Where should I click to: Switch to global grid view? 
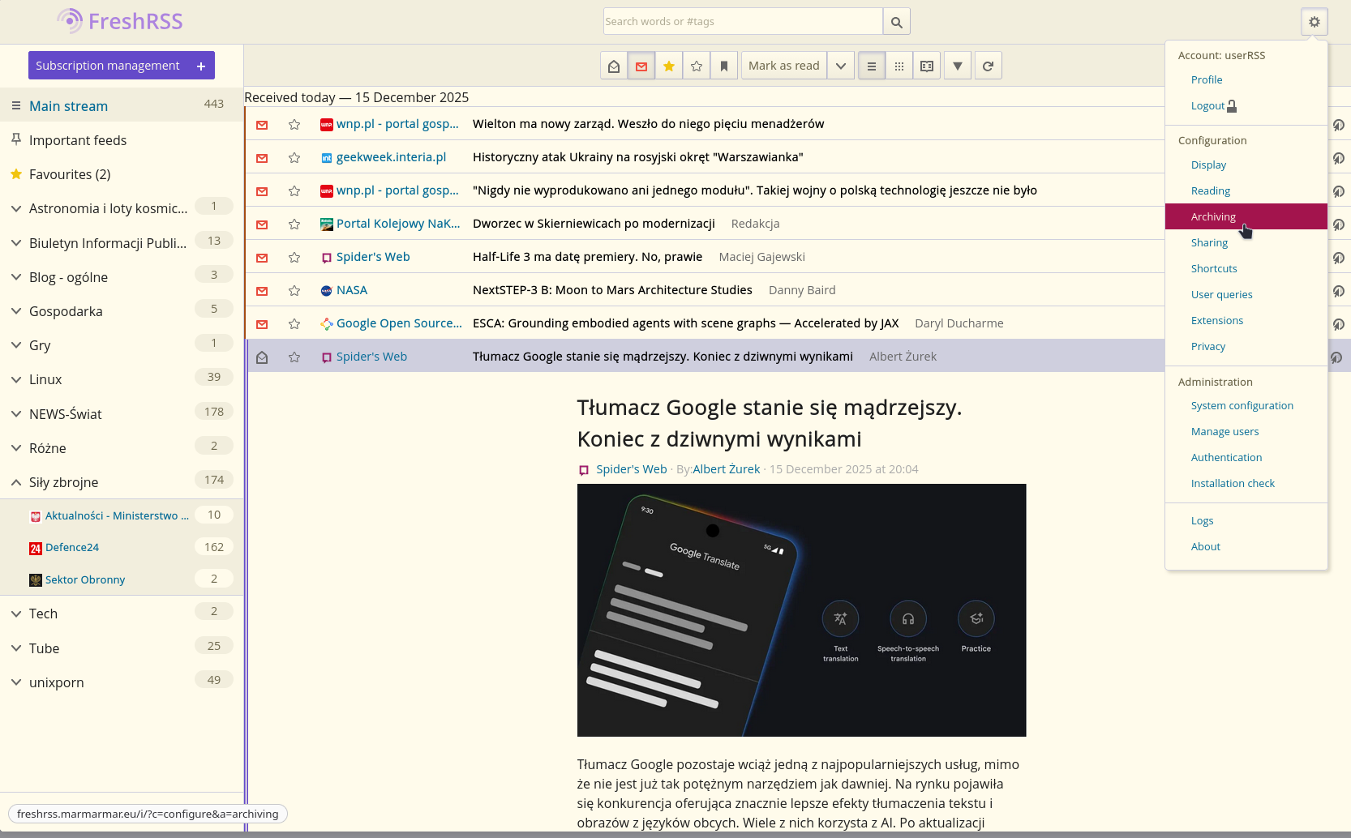(899, 66)
